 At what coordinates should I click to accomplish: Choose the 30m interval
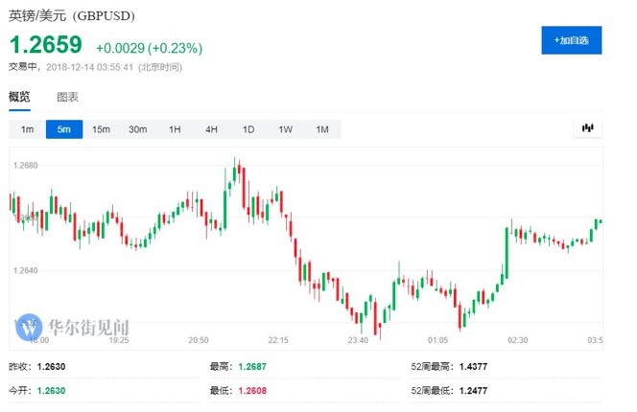pos(138,129)
